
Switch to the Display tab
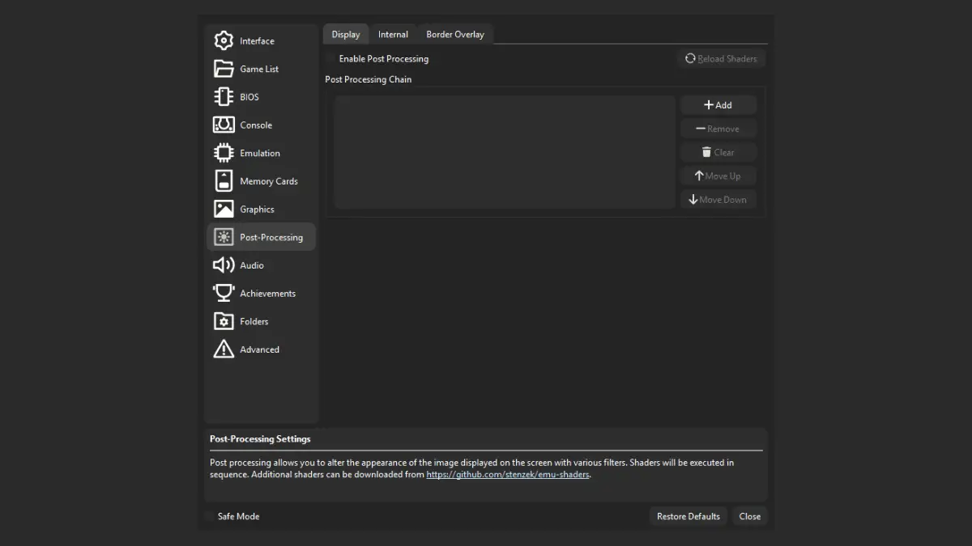[x=346, y=34]
